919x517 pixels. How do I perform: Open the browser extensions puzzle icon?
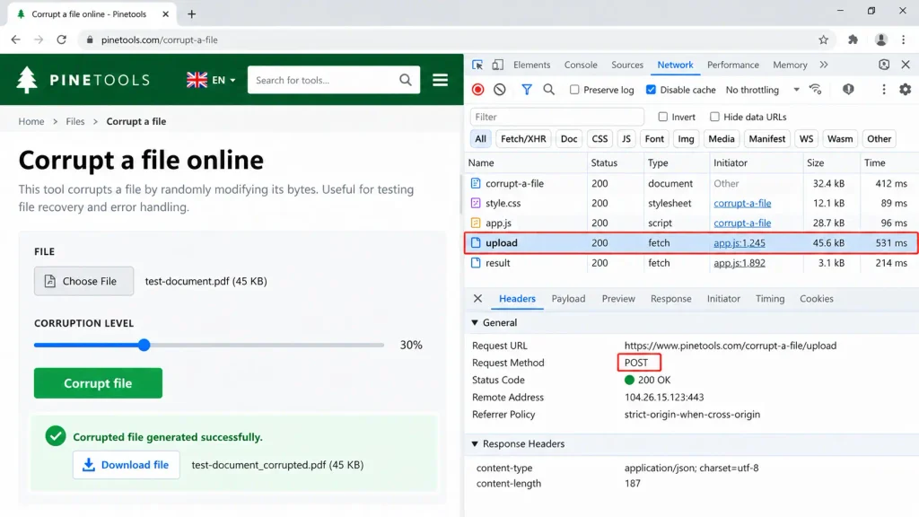[x=853, y=39]
